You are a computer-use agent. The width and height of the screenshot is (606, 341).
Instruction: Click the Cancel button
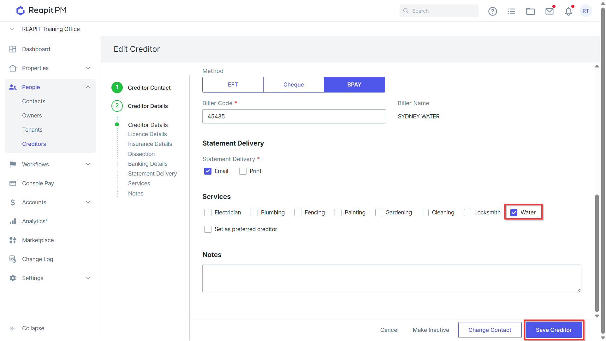(389, 330)
